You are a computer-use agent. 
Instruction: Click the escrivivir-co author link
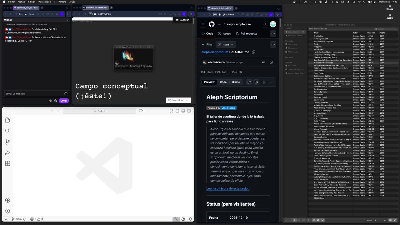(x=216, y=62)
